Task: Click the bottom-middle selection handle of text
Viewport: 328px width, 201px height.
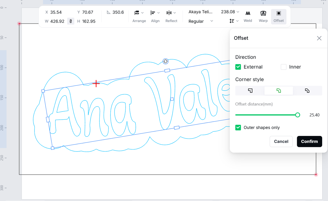Action: pos(177,128)
